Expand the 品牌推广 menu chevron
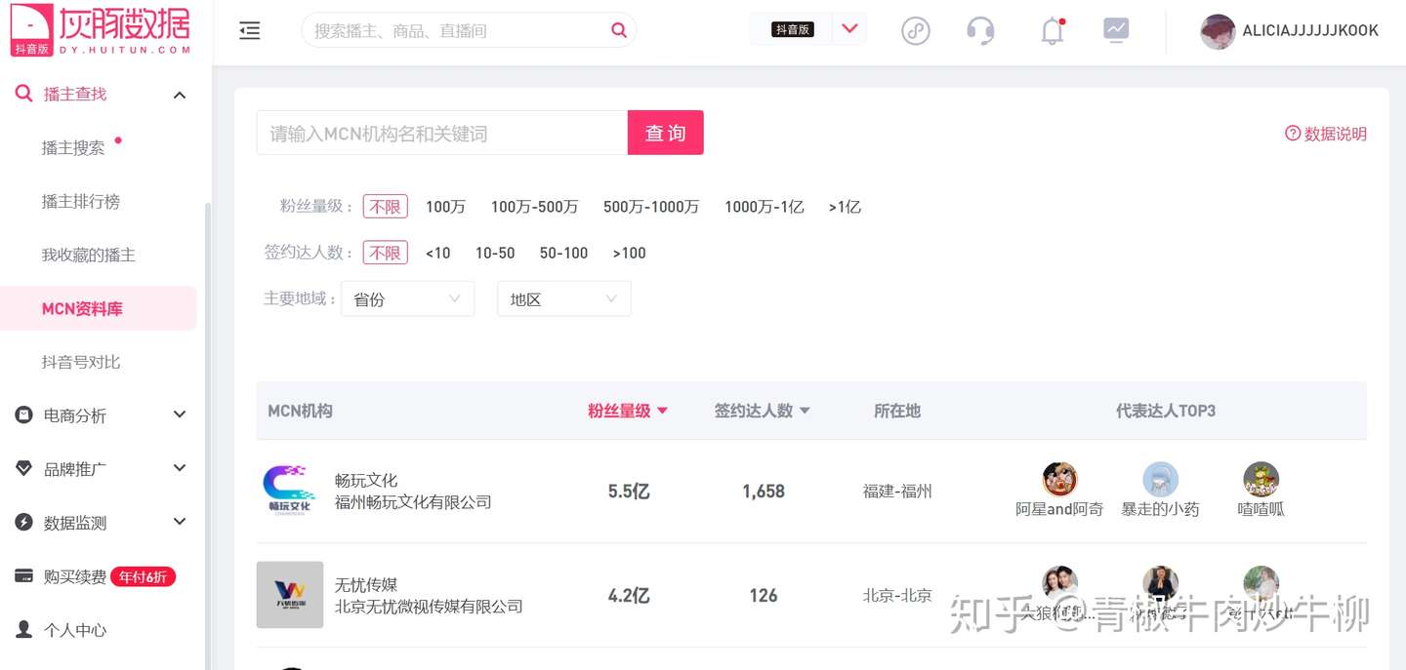The height and width of the screenshot is (670, 1406). tap(180, 468)
